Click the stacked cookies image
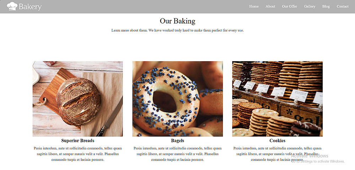This screenshot has width=355, height=170. click(277, 99)
